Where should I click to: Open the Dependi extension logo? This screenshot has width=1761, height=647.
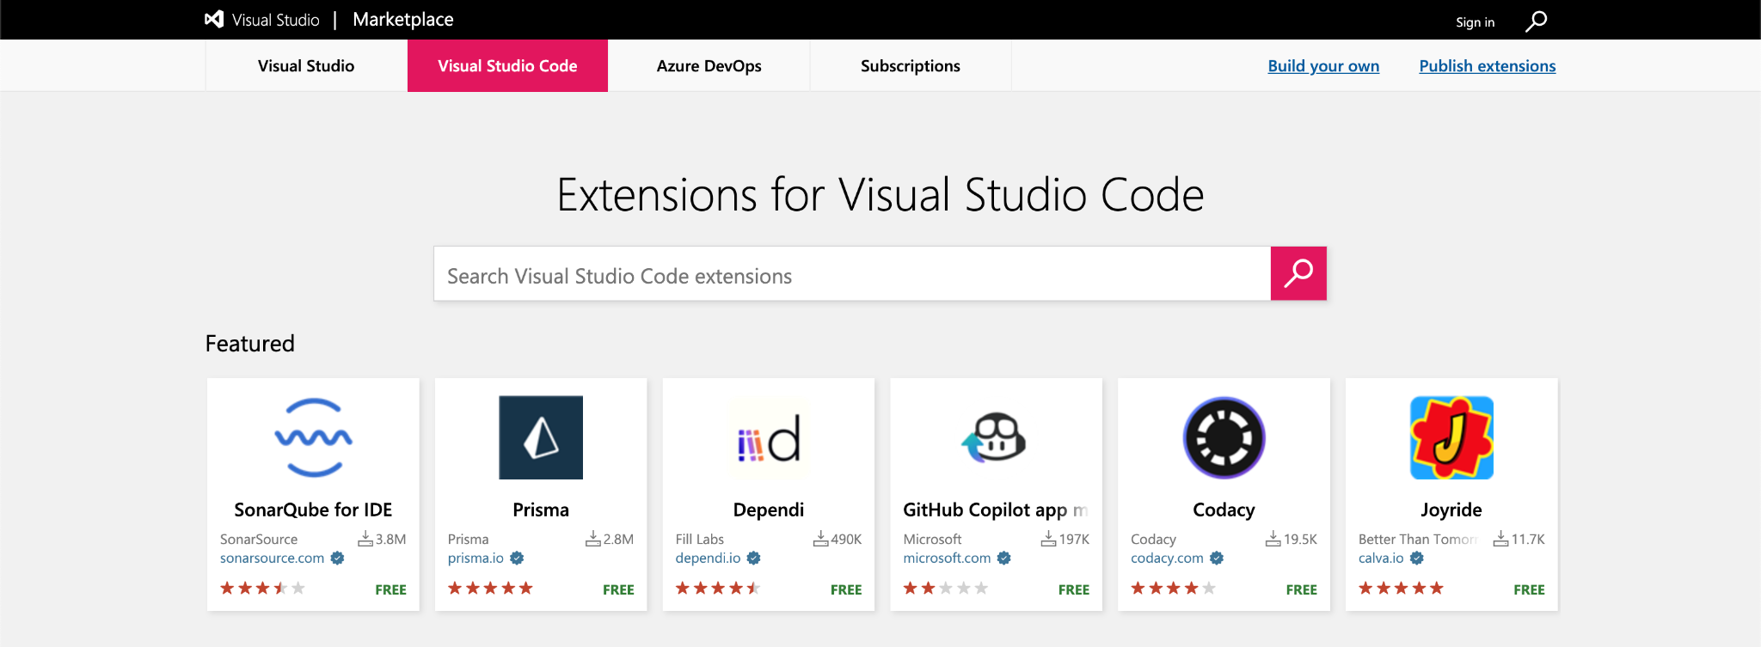tap(769, 437)
